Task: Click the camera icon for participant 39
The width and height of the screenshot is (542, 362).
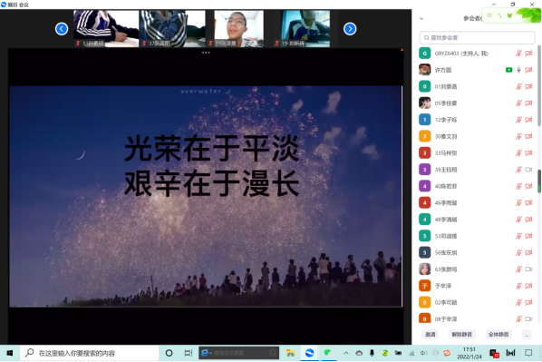Action: [x=528, y=170]
